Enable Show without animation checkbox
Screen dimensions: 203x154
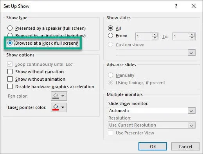pos(10,79)
